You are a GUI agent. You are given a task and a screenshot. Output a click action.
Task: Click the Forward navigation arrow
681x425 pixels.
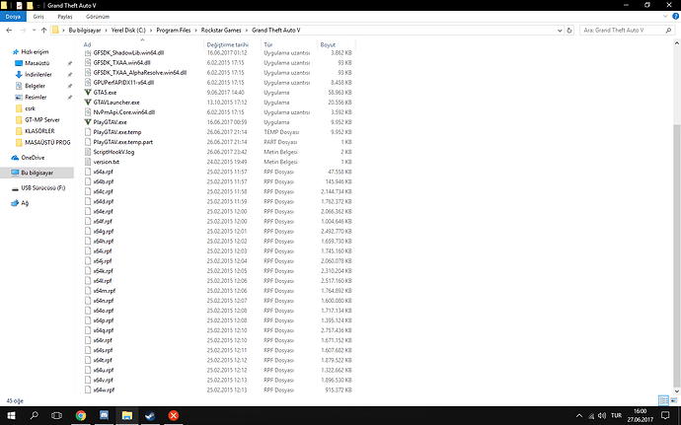(x=23, y=31)
